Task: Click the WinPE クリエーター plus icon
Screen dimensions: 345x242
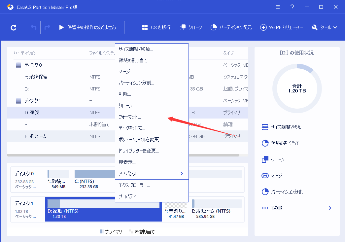Action: coord(263,27)
